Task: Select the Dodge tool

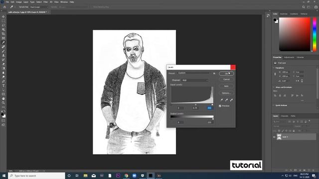Action: (3, 77)
